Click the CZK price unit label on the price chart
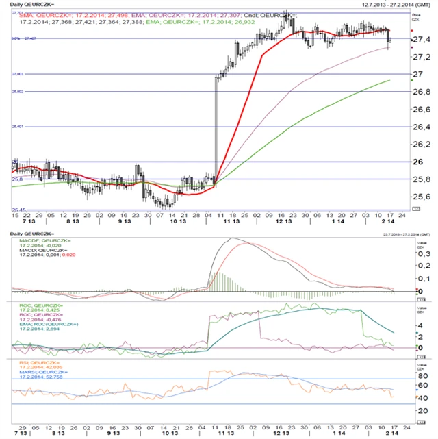This screenshot has width=438, height=439. click(x=414, y=19)
